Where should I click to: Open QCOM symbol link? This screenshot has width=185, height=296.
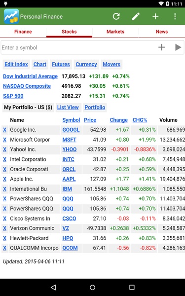click(x=70, y=248)
